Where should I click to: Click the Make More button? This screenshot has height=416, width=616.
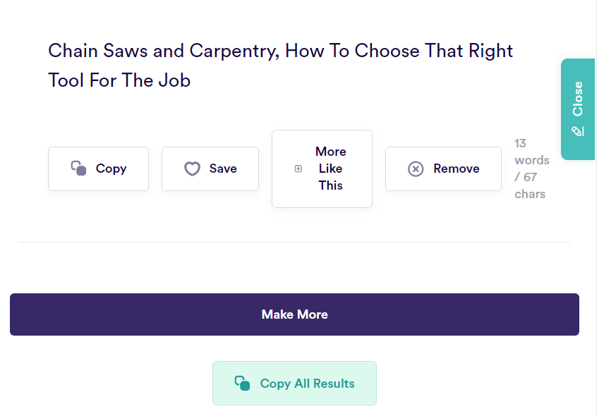(x=294, y=314)
